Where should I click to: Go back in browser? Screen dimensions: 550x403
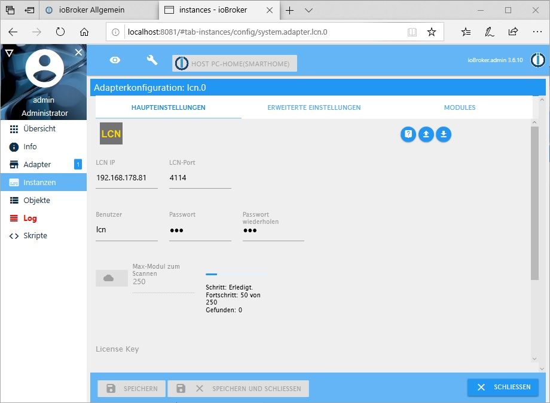13,32
